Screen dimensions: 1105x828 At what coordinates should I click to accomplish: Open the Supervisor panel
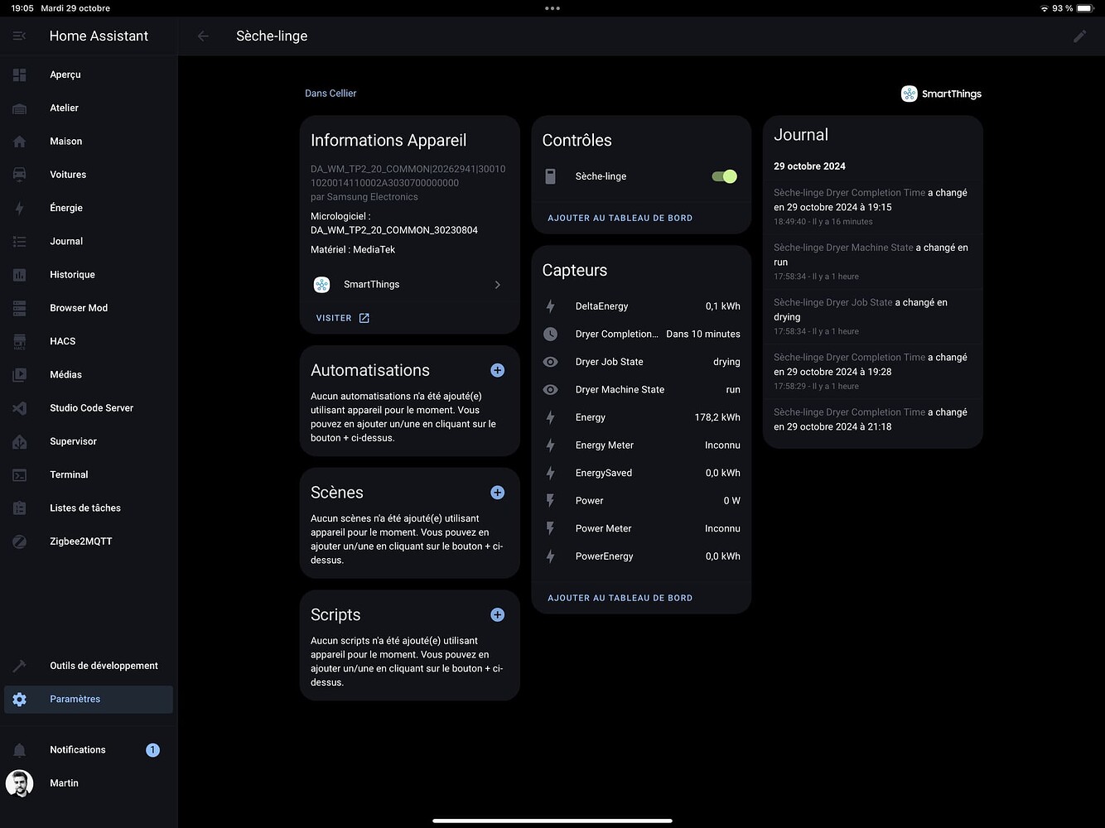click(x=73, y=440)
